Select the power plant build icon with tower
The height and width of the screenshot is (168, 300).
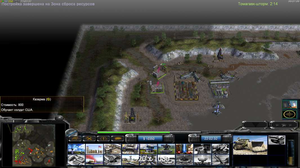pyautogui.click(x=76, y=149)
